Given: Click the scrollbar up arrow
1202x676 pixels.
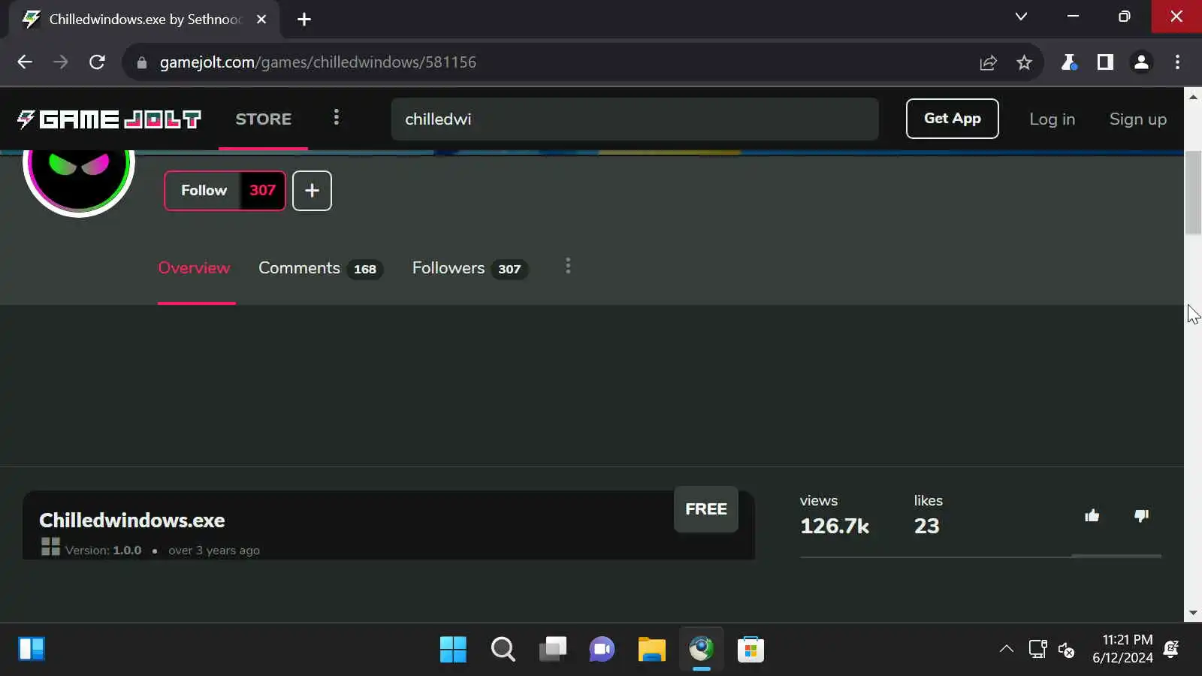Looking at the screenshot, I should (x=1193, y=97).
